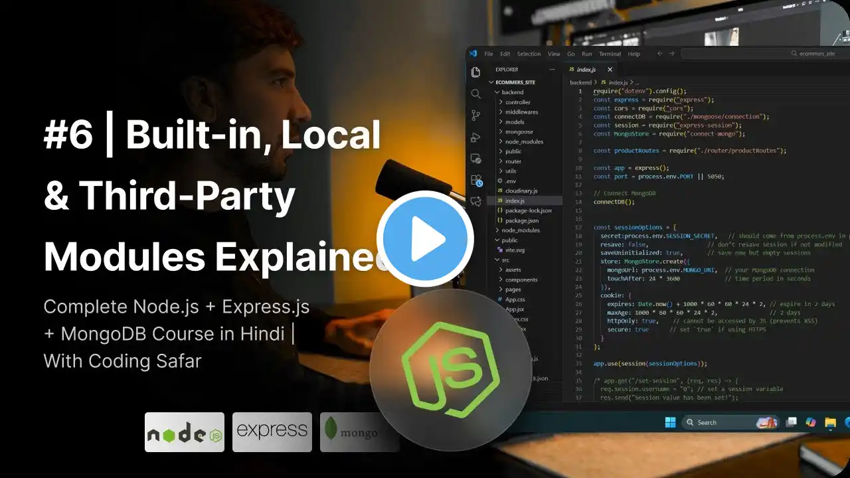This screenshot has width=850, height=478.
Task: Click line 1 require("dotenv").config();
Action: pyautogui.click(x=640, y=91)
